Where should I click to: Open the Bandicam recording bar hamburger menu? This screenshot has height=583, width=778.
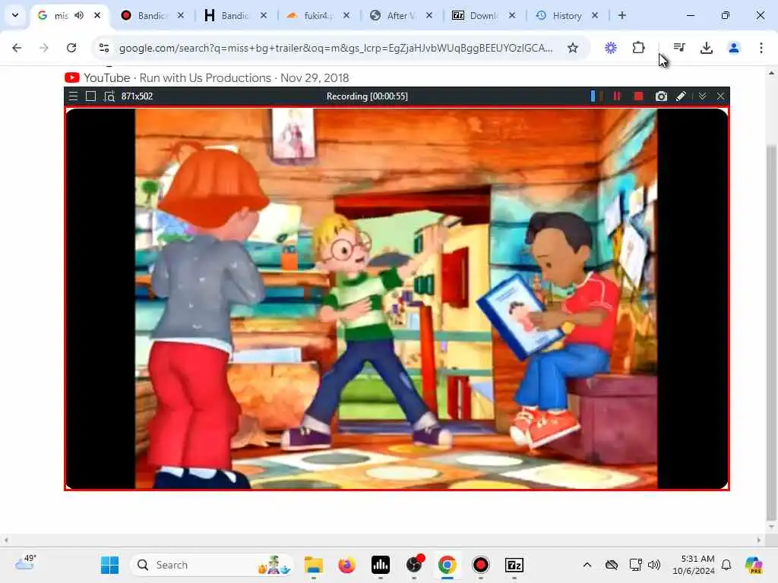73,96
